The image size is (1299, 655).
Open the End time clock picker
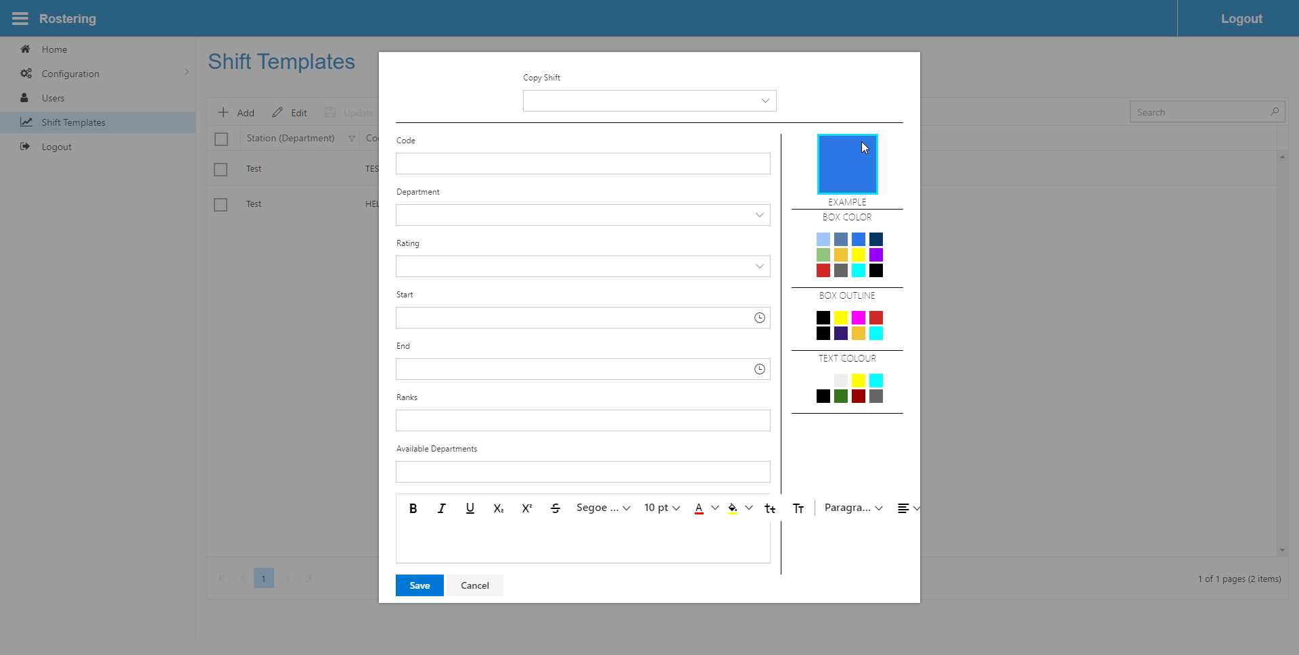[x=759, y=369]
